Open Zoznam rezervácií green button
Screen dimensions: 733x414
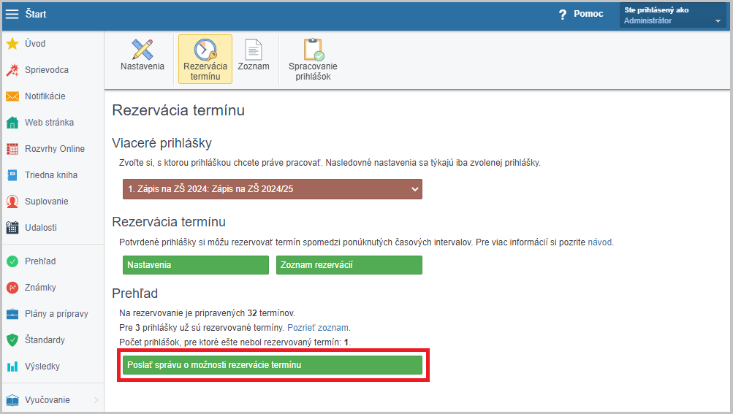click(349, 265)
